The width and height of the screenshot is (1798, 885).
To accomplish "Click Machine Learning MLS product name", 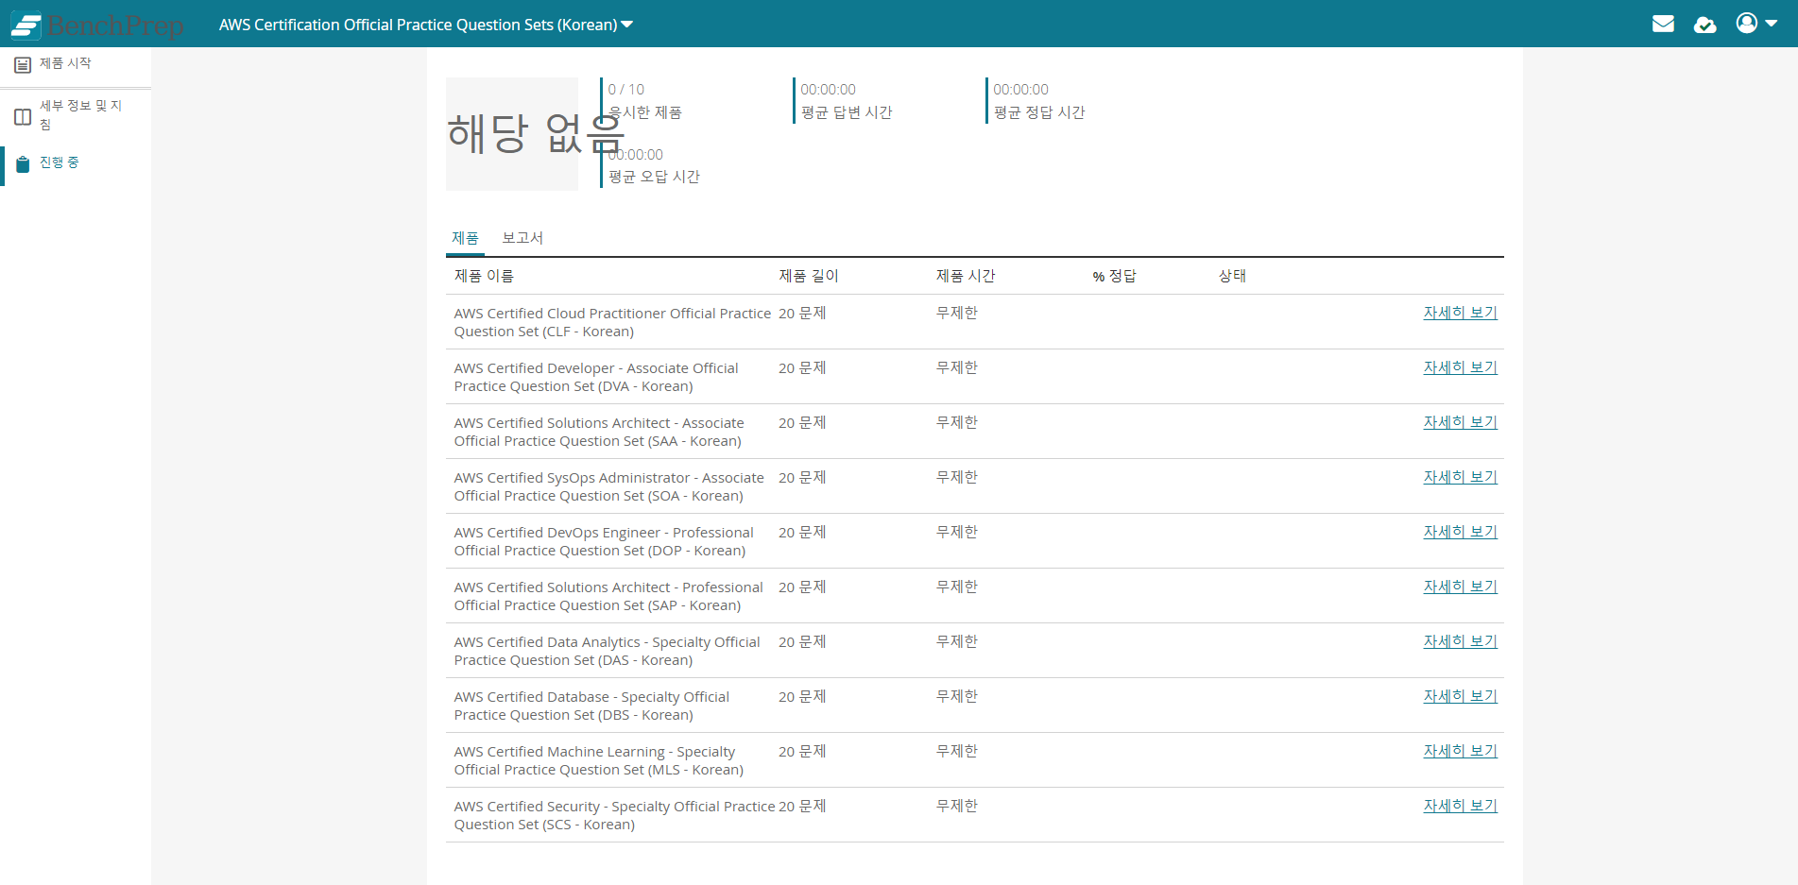I will (599, 760).
